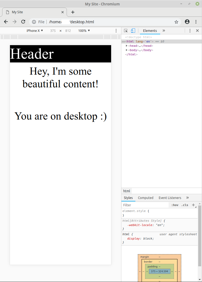Screen dimensions: 202x282
Task: Focus the styles Filter input
Action: pyautogui.click(x=145, y=205)
